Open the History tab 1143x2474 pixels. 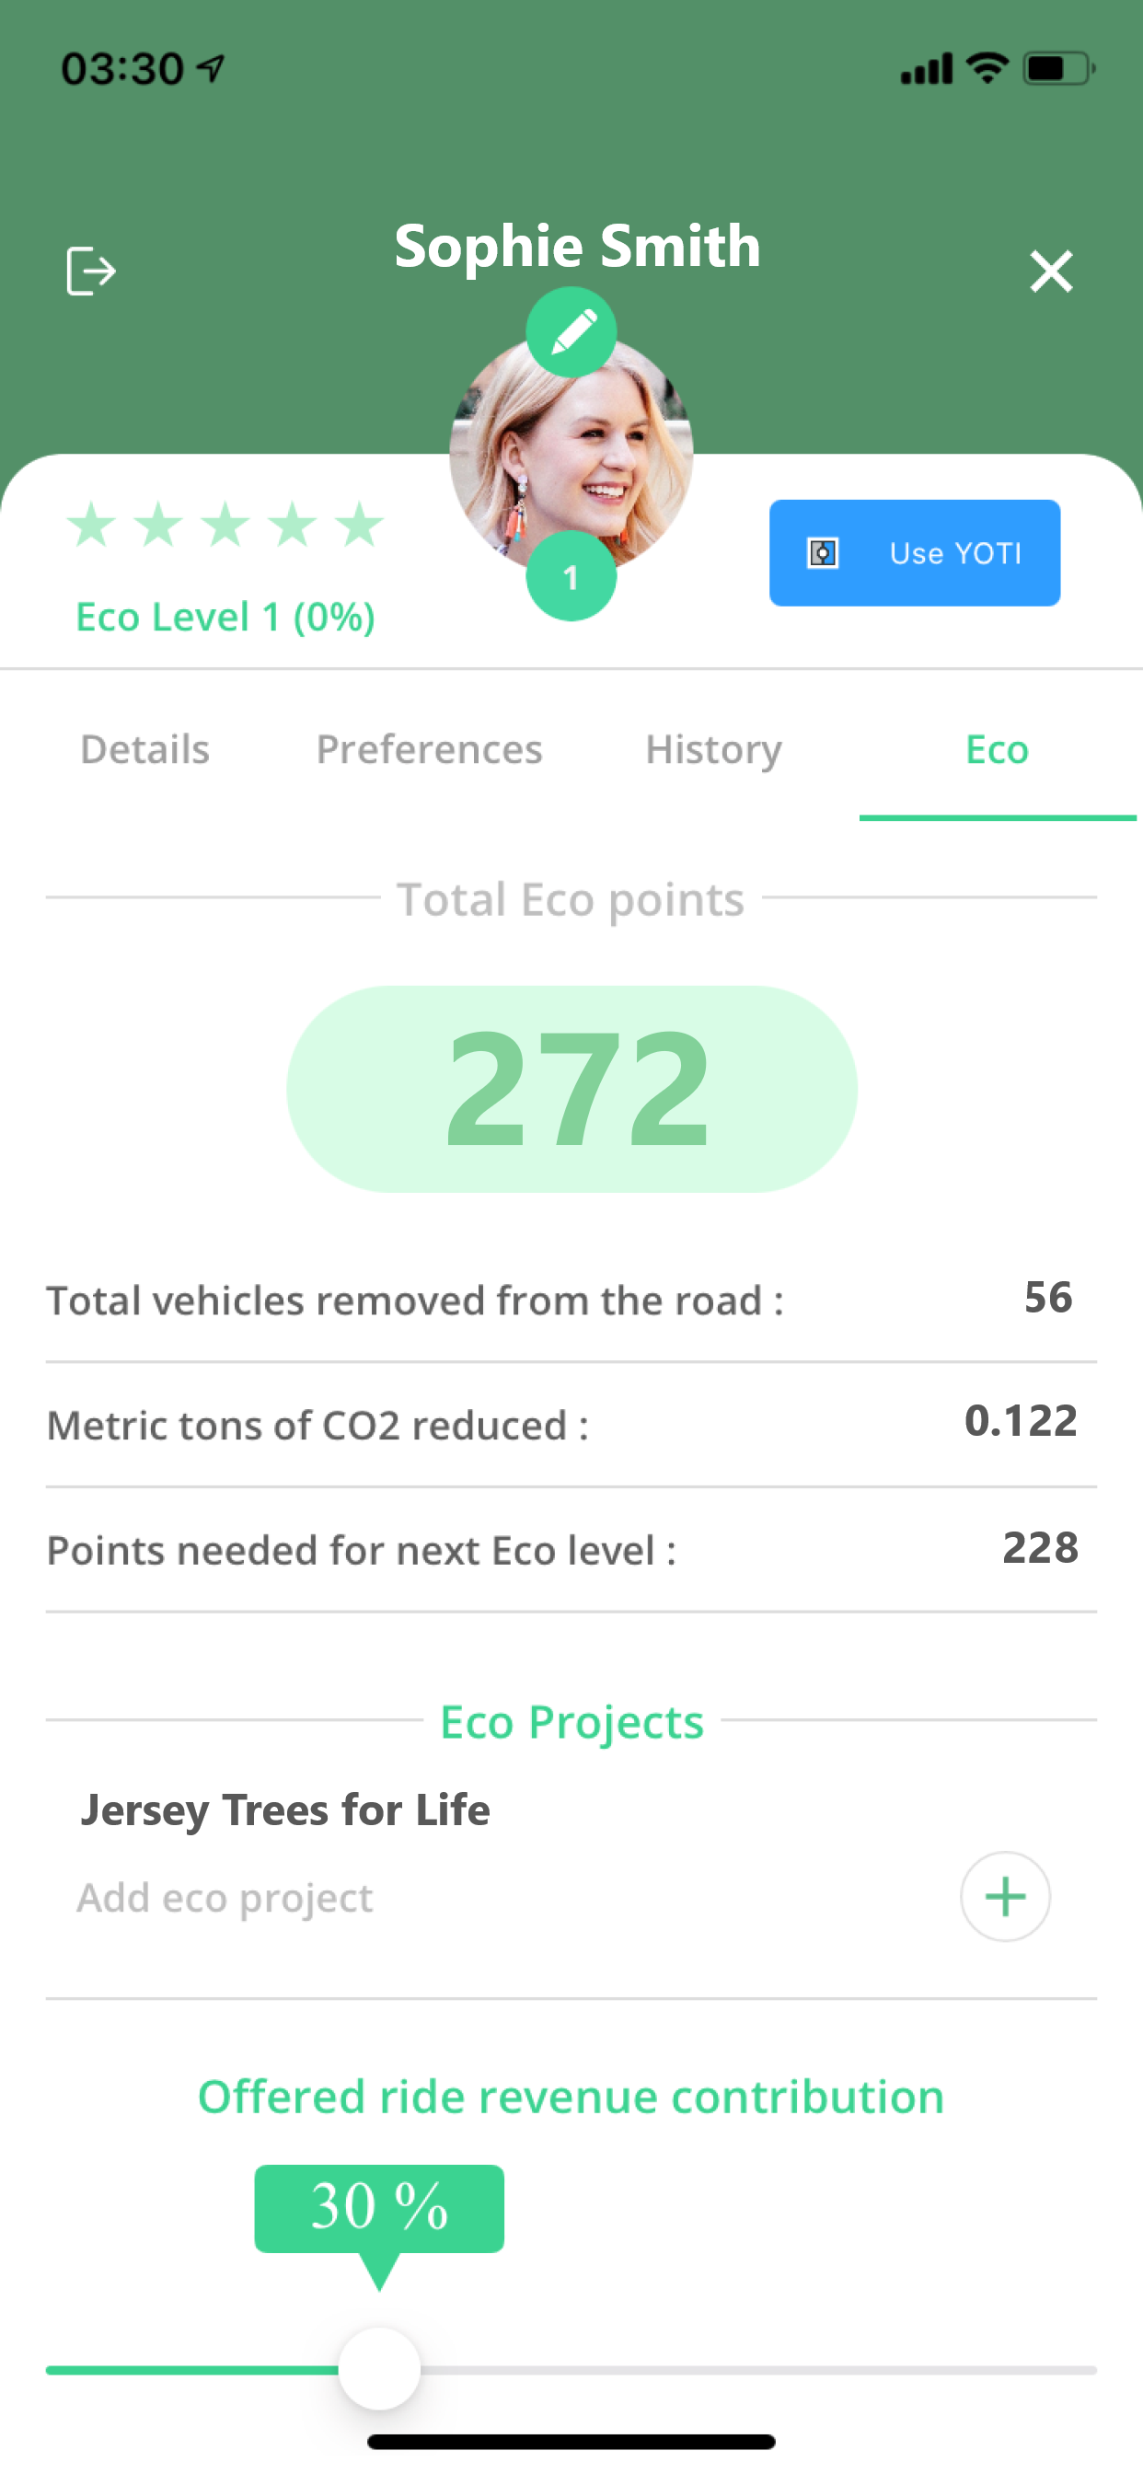pyautogui.click(x=713, y=750)
